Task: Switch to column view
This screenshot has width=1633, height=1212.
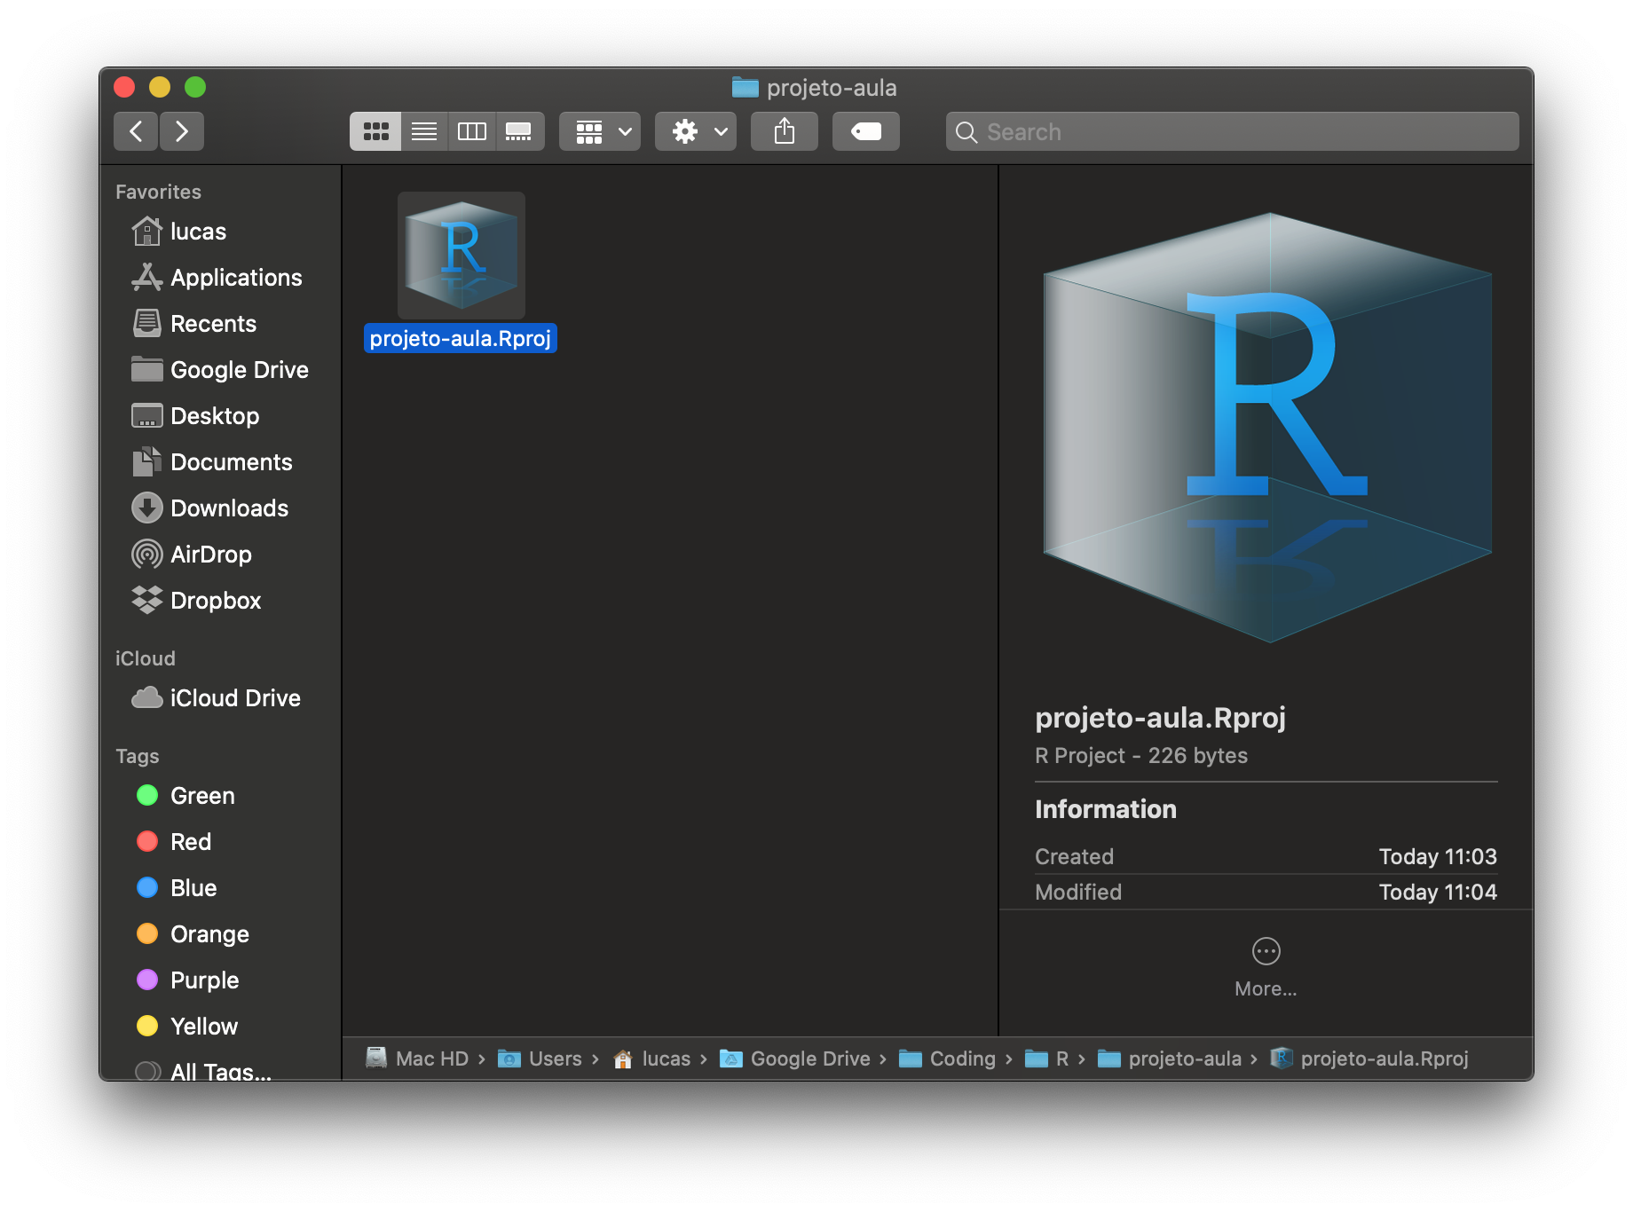Action: [x=471, y=131]
